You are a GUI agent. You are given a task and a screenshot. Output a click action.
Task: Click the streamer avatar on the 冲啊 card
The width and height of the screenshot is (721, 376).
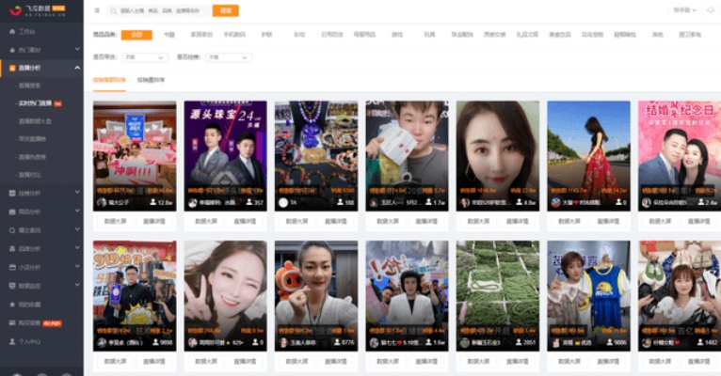tap(102, 202)
